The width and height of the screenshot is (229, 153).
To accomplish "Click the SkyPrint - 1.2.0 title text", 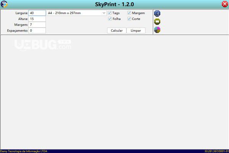I will coord(114,4).
